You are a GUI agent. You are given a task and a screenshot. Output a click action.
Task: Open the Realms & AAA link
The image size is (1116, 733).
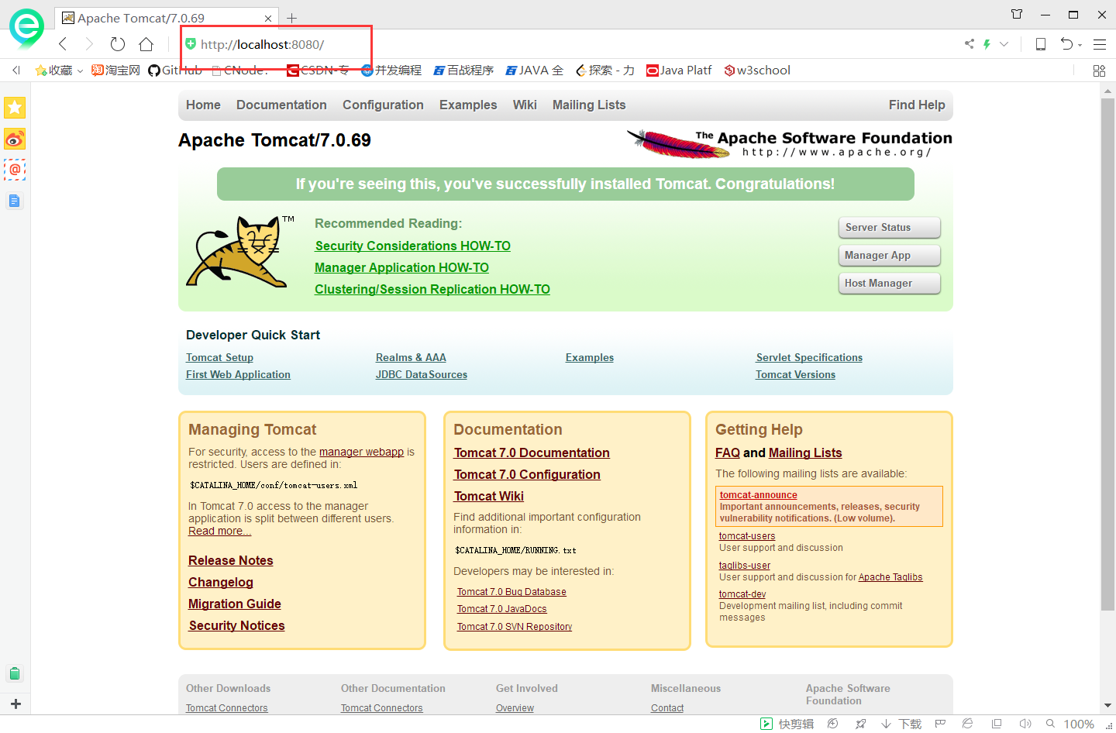[411, 358]
